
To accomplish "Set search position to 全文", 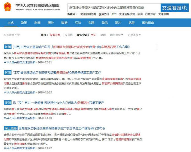I will point(93,35).
